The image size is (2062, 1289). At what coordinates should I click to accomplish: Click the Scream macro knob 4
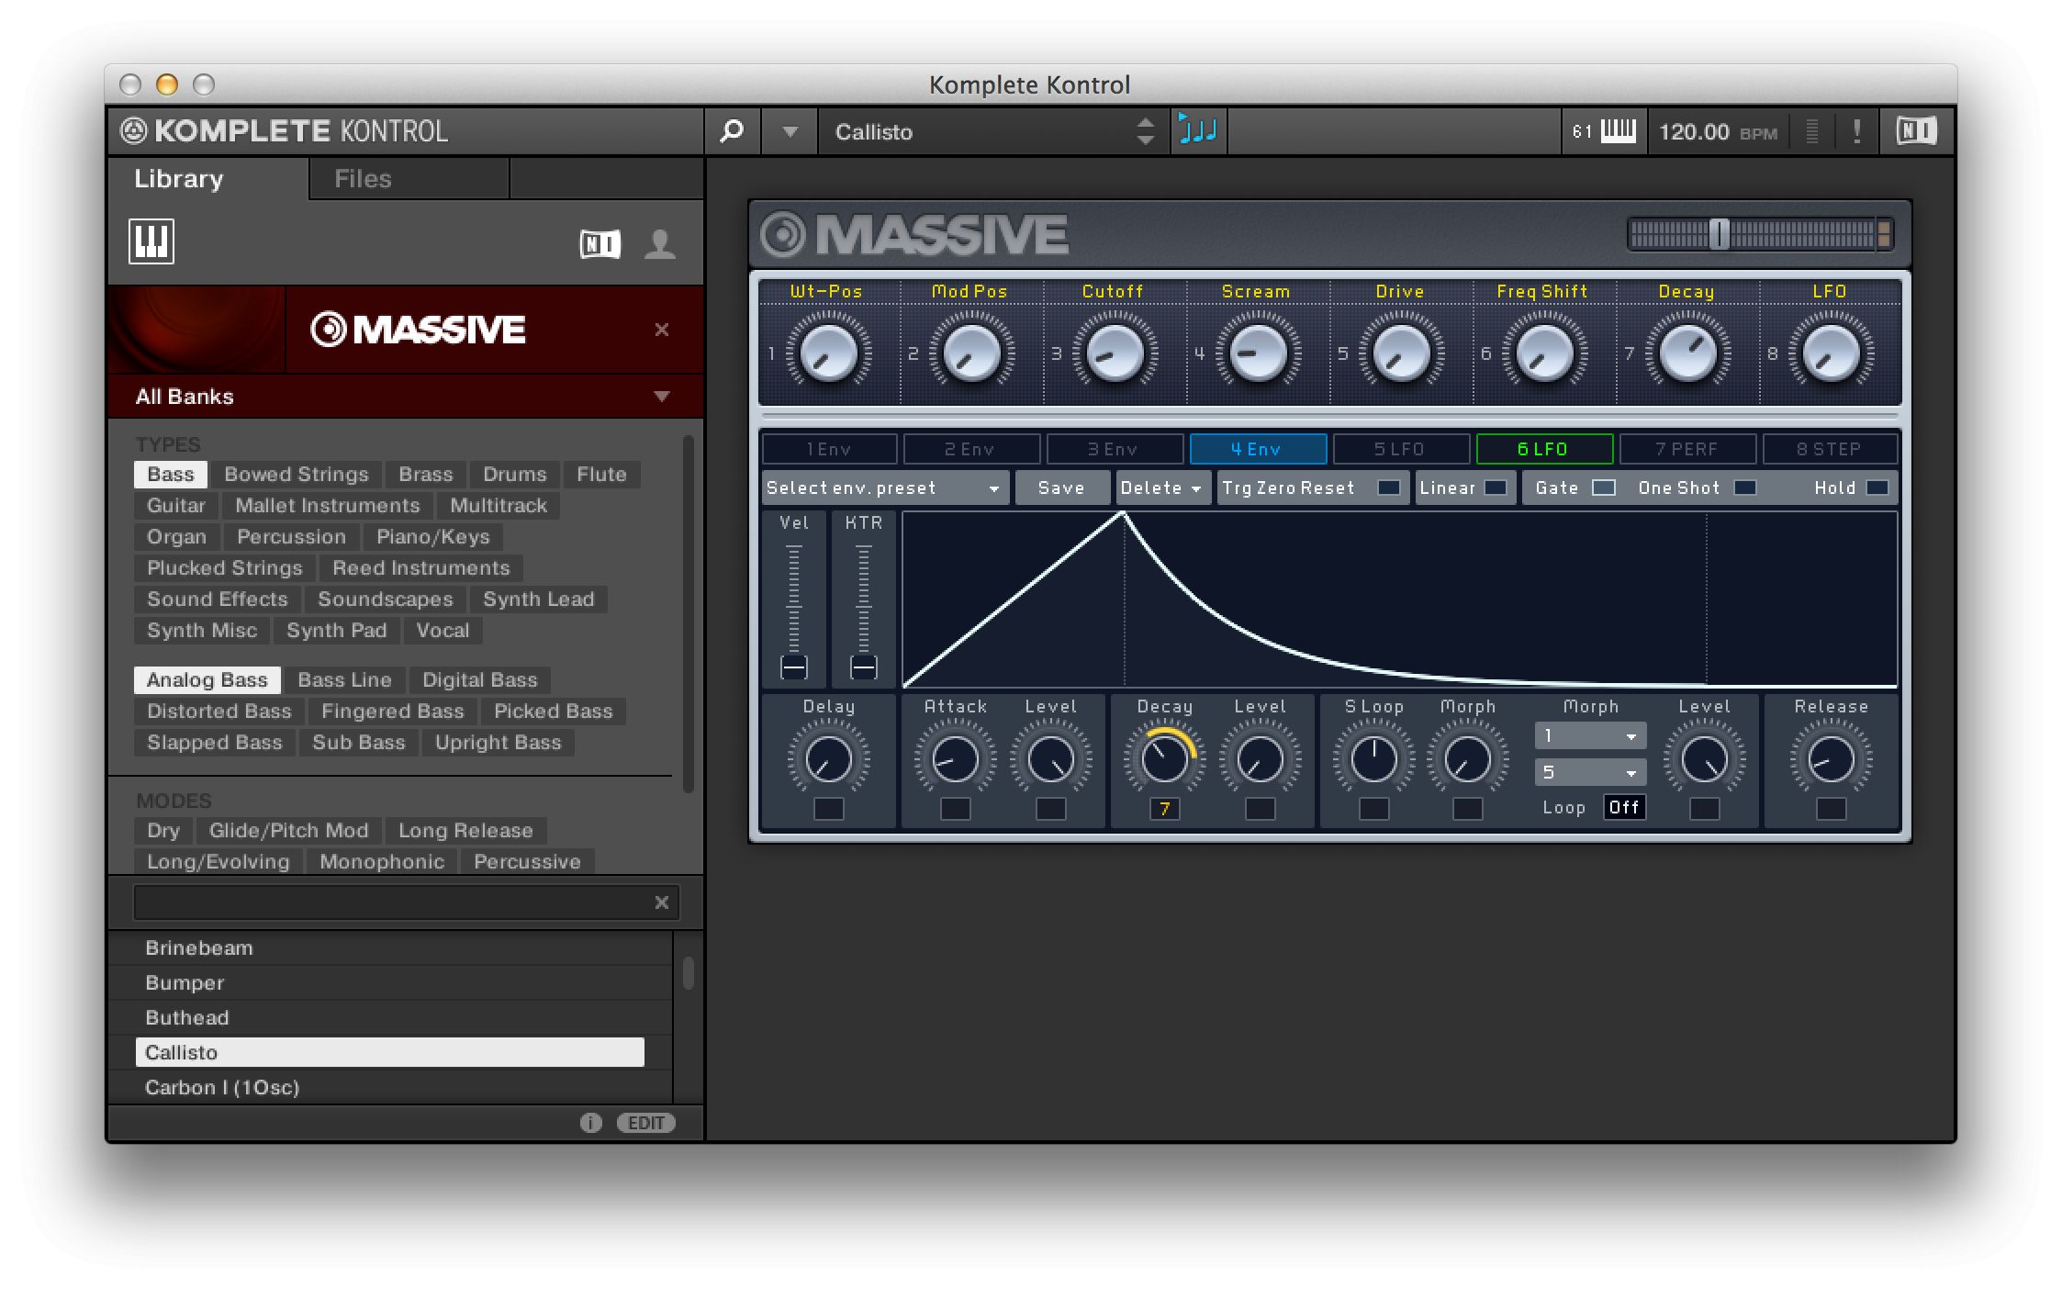[1258, 353]
